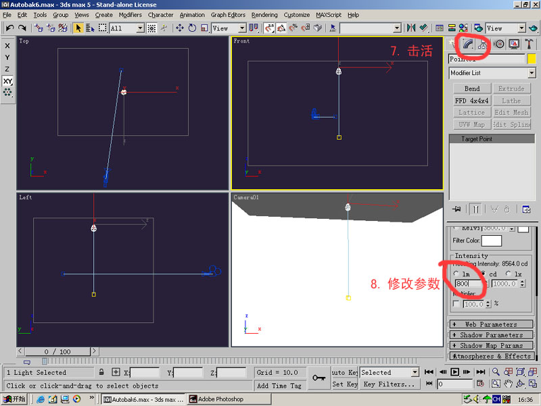Open the Modifiers menu
The image size is (541, 406).
pos(130,15)
